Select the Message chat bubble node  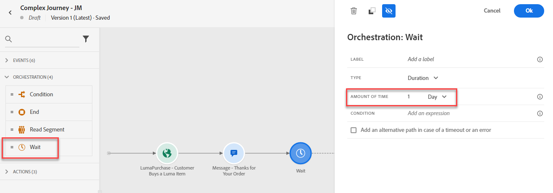pyautogui.click(x=234, y=153)
